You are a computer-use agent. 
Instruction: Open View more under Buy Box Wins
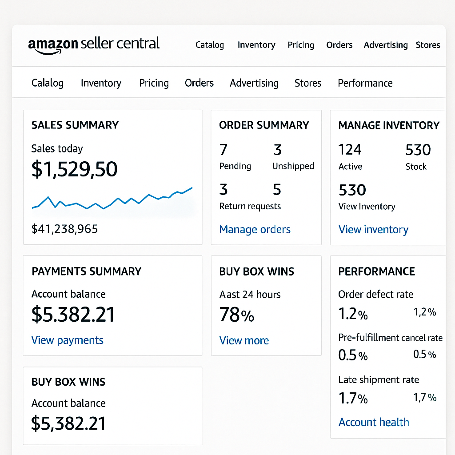point(244,340)
